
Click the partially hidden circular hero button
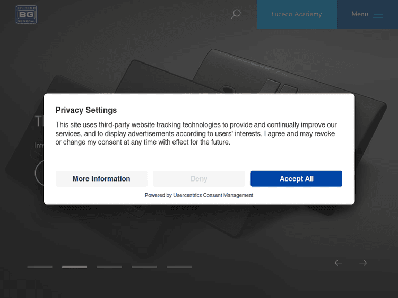point(38,173)
